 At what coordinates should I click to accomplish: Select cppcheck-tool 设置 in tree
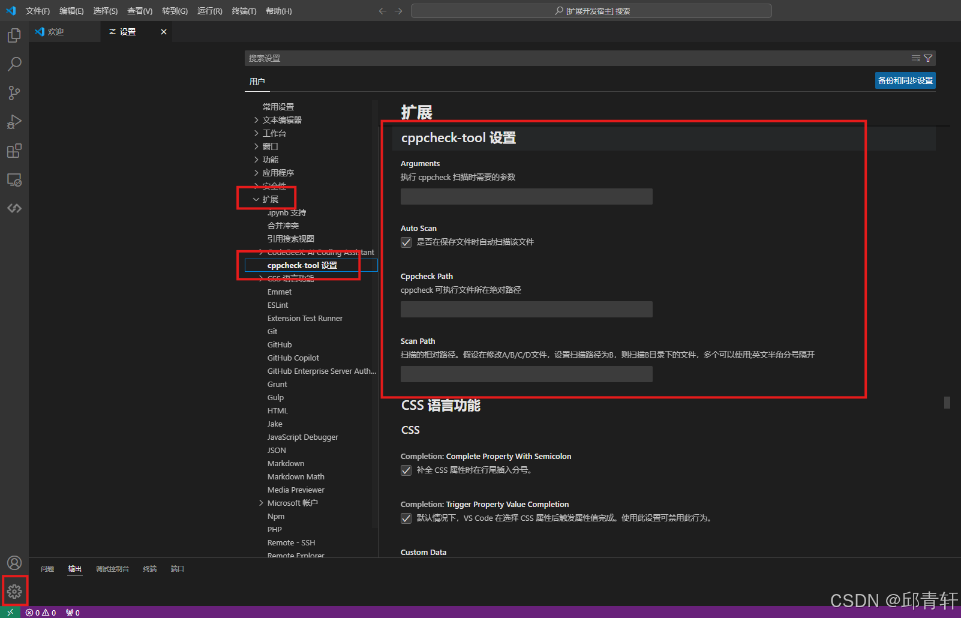(x=302, y=265)
